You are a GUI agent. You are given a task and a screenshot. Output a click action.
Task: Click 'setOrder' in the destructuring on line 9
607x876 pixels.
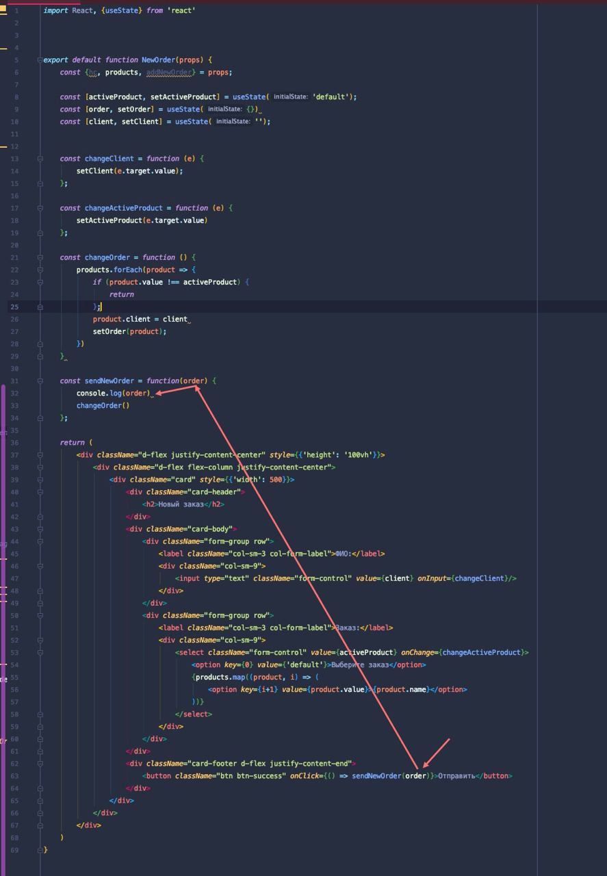[133, 109]
